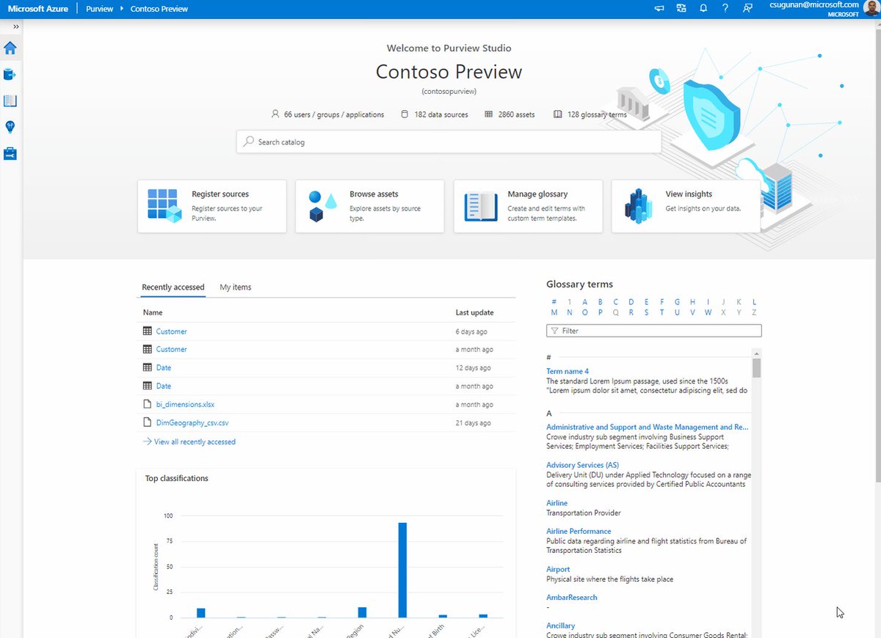Open Customer asset updated 6 days ago
The height and width of the screenshot is (638, 881).
pyautogui.click(x=171, y=331)
